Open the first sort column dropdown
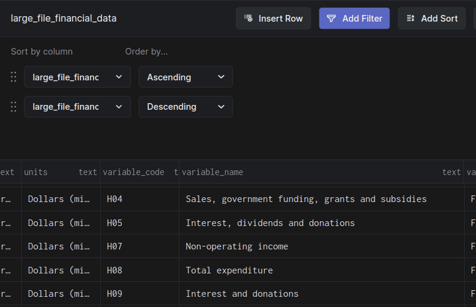The height and width of the screenshot is (307, 476). point(77,77)
